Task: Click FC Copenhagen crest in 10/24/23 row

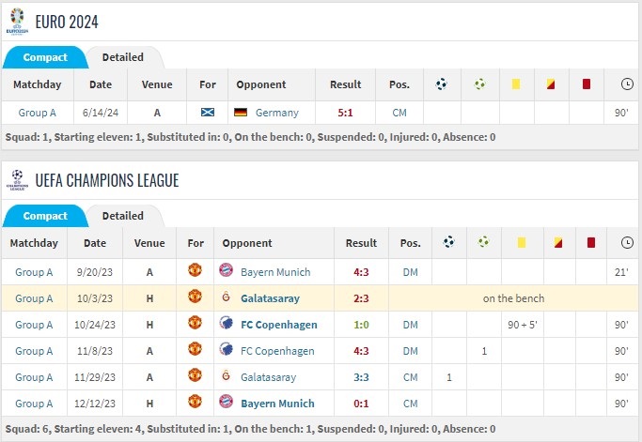Action: click(226, 323)
